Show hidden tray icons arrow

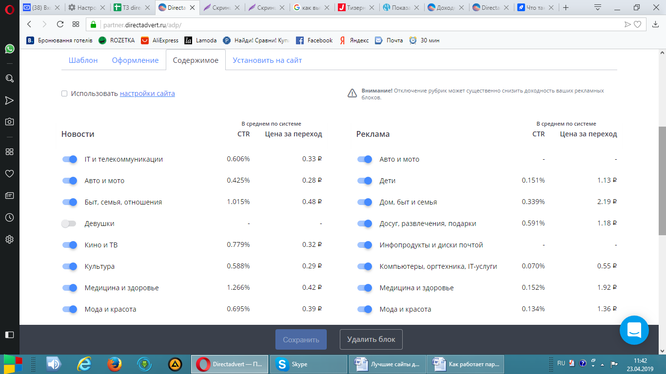(x=602, y=364)
